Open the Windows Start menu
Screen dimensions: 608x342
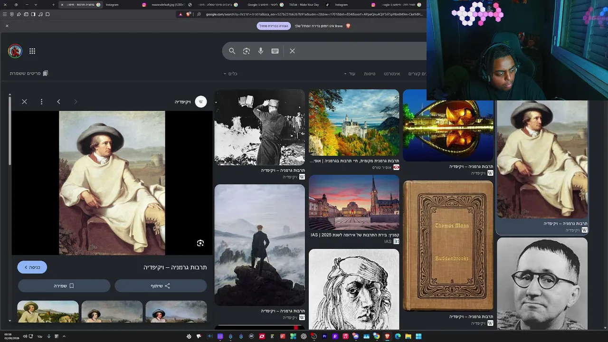coord(418,336)
